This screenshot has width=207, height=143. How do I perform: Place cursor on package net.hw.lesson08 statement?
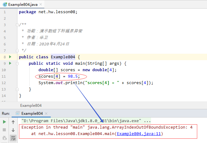tap(48, 12)
